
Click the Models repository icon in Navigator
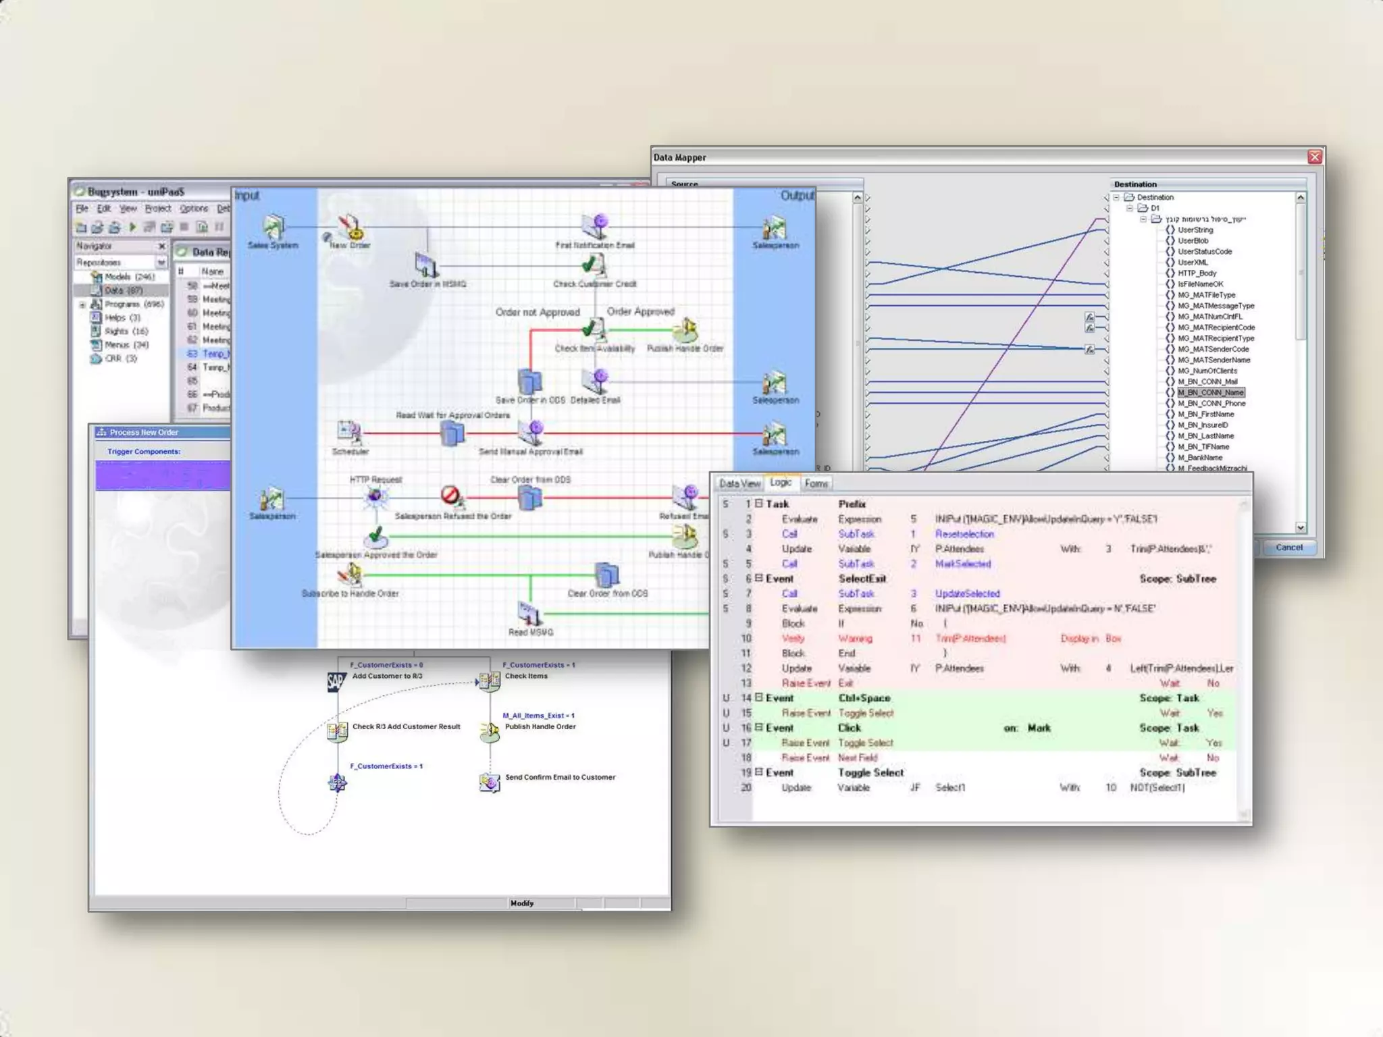tap(97, 277)
